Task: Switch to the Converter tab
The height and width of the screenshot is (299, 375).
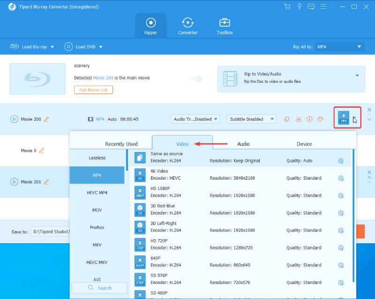Action: pos(188,26)
